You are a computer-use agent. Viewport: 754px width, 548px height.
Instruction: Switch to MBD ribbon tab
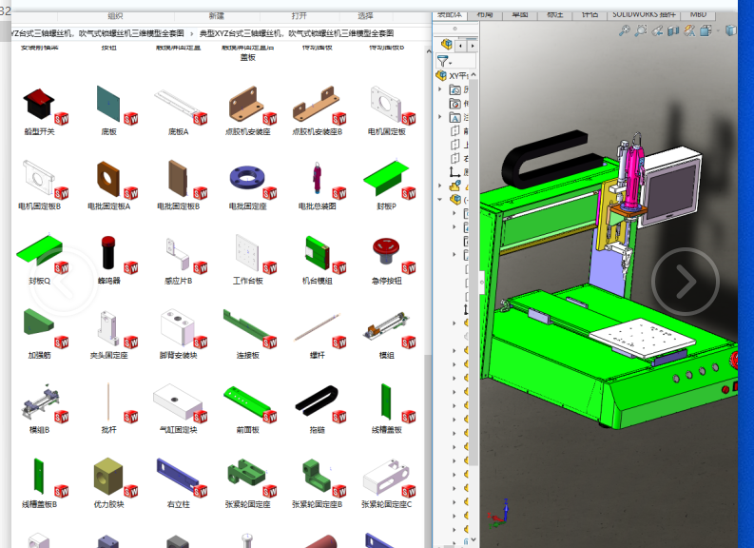point(698,14)
